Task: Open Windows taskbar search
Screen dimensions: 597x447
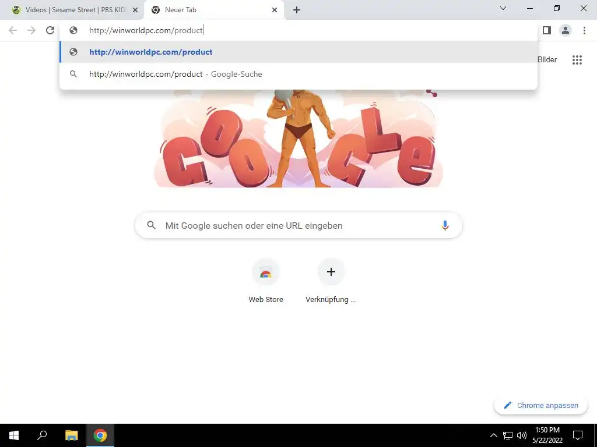Action: (x=42, y=435)
